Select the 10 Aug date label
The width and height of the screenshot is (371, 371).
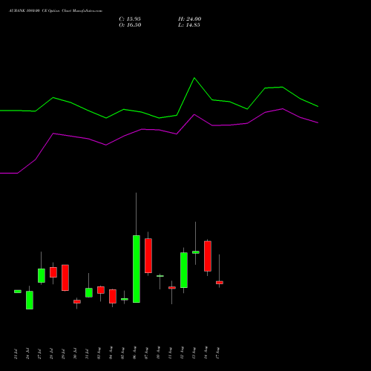point(158,352)
